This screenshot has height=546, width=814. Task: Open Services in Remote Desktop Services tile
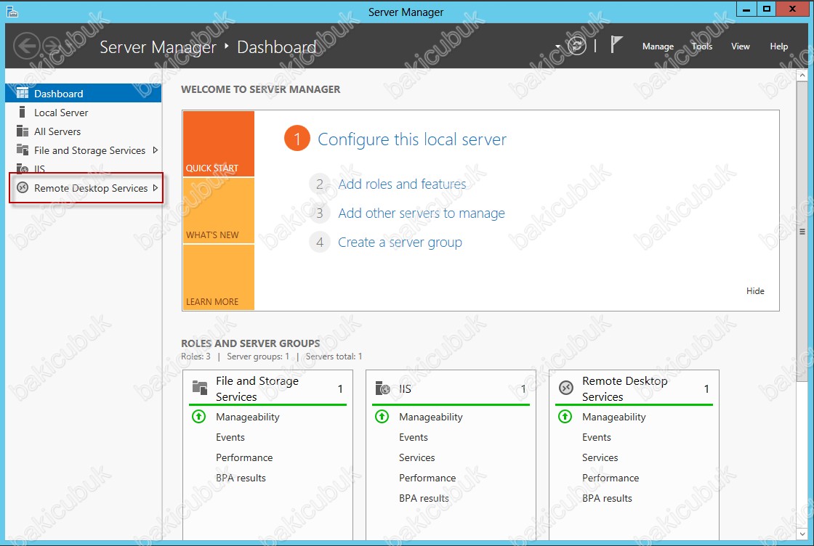tap(600, 457)
